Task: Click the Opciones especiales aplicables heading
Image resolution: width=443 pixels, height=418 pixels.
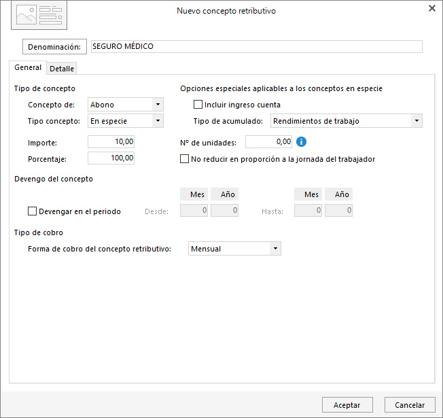Action: pyautogui.click(x=281, y=88)
